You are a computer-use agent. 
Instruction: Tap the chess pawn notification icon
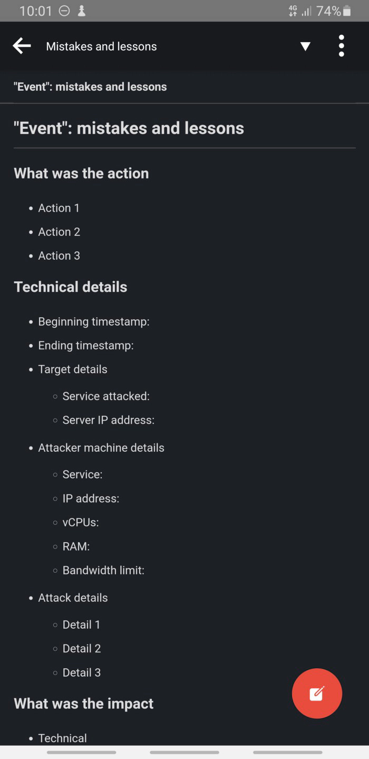tap(82, 11)
